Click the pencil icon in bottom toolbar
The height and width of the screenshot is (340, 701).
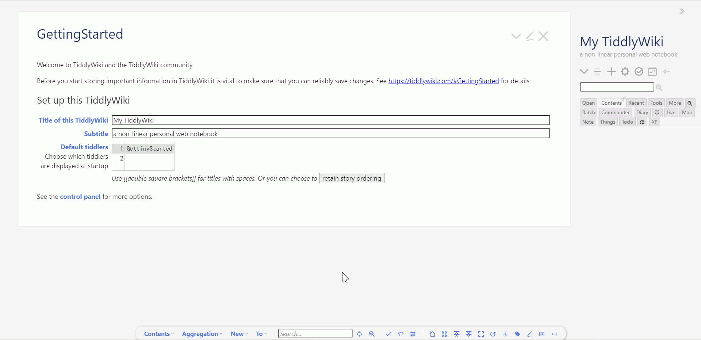coord(529,334)
